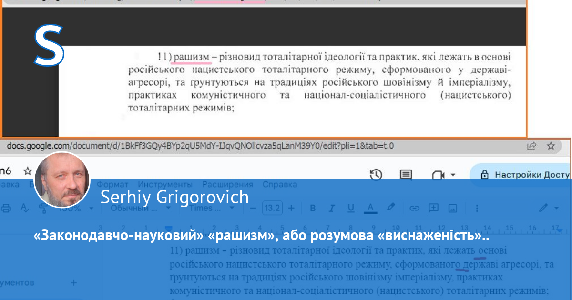
Task: Bookmark page with address bar star
Action: point(551,146)
